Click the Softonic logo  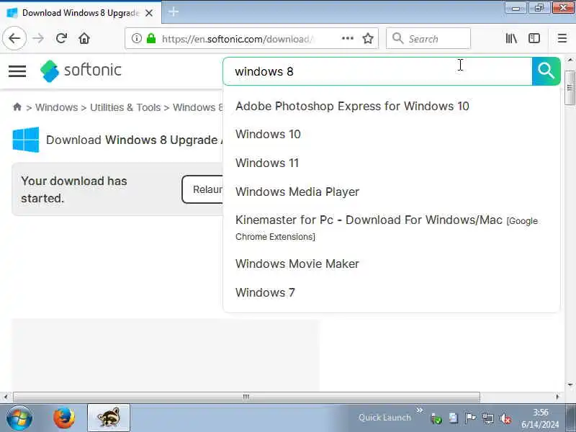pos(81,71)
